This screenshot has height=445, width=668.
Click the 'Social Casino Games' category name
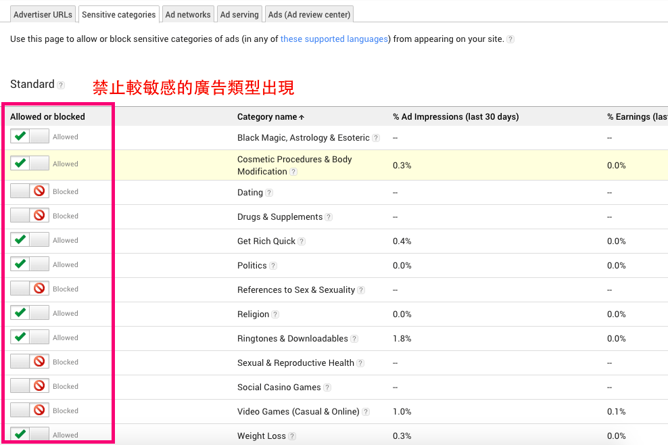pos(279,388)
